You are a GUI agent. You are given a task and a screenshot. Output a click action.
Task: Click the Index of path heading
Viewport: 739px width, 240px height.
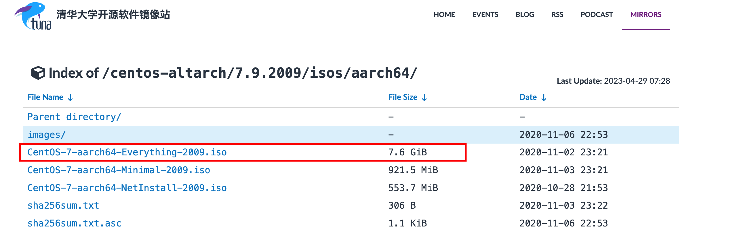[x=233, y=73]
